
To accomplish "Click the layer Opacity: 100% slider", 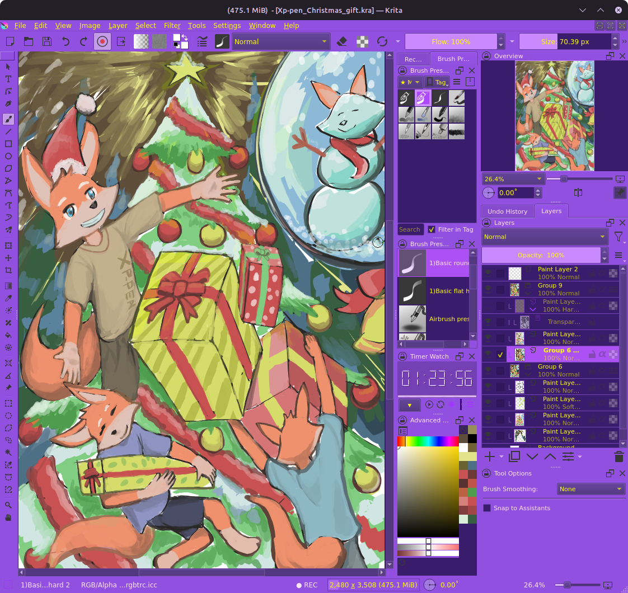I will pyautogui.click(x=541, y=255).
